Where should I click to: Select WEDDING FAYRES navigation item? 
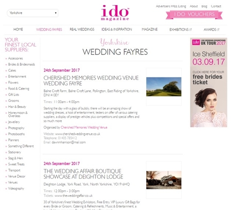(x=49, y=30)
